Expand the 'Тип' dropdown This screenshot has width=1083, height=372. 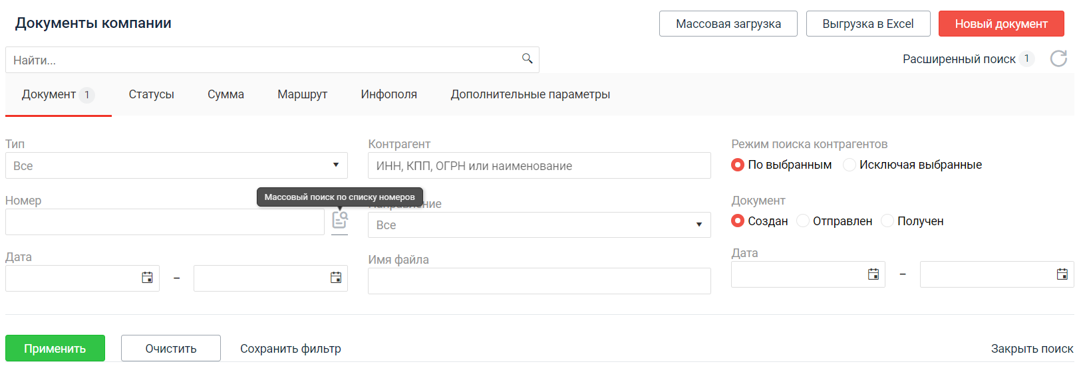[x=176, y=165]
